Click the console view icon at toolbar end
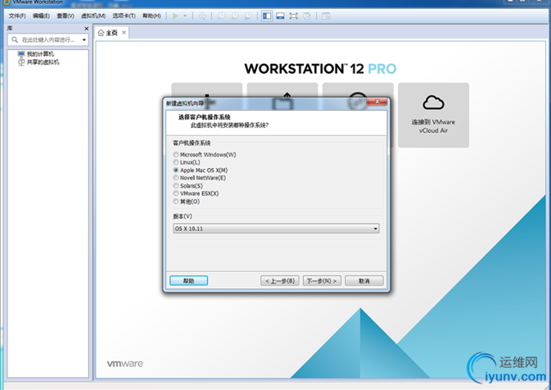 coord(326,16)
